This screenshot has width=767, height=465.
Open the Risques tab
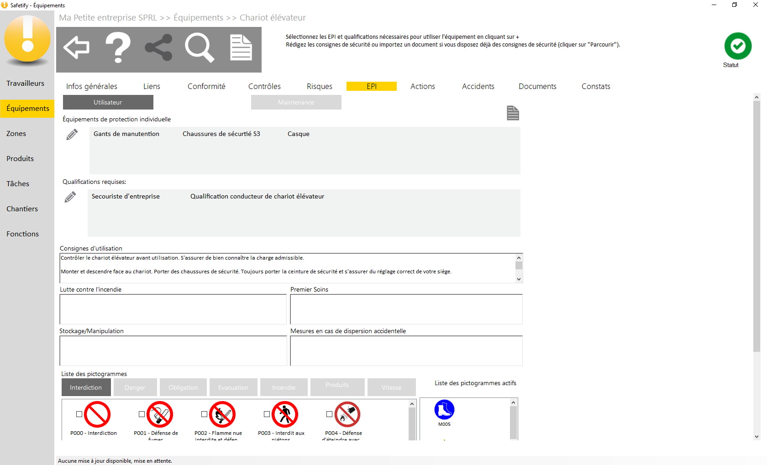tap(320, 86)
